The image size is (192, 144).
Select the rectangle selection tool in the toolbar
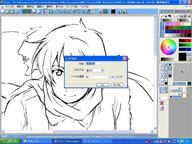[51, 12]
